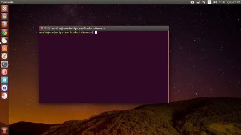Open the pink round app icon in launcher
This screenshot has height=135, width=241.
click(x=4, y=72)
